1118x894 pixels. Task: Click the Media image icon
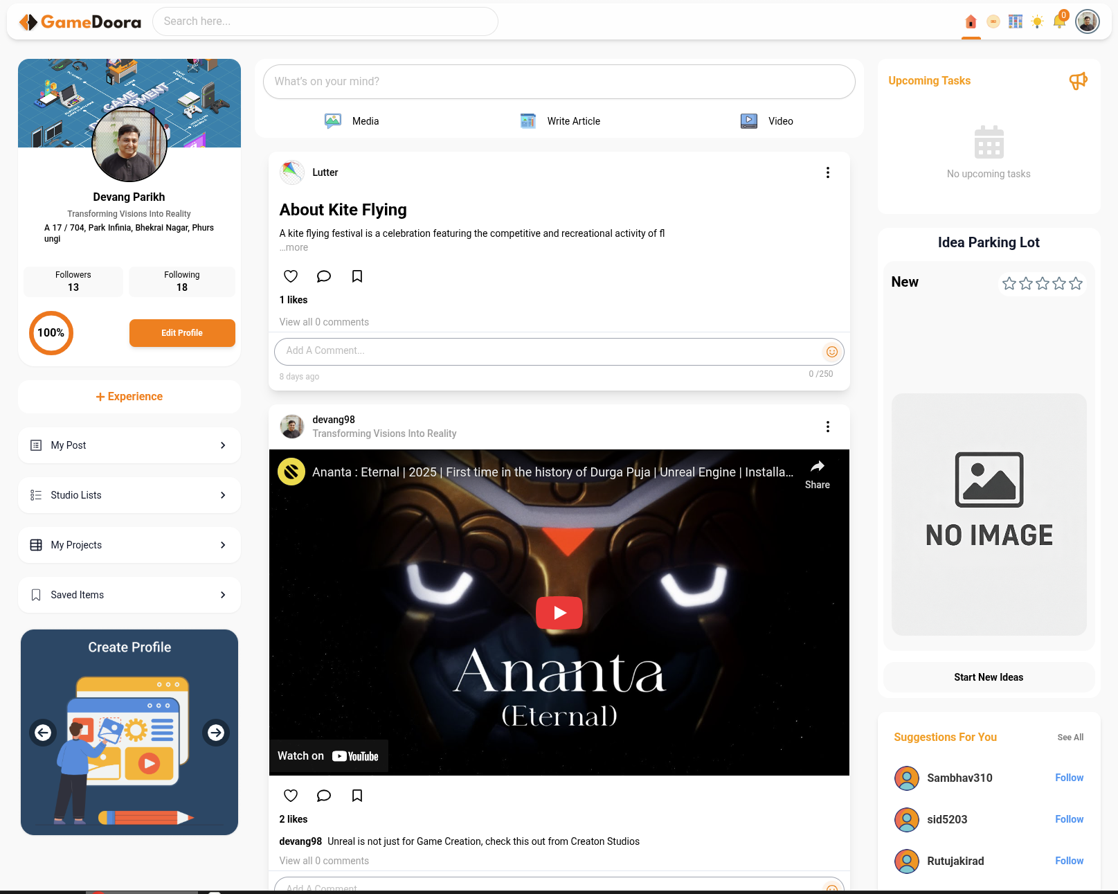click(x=333, y=121)
